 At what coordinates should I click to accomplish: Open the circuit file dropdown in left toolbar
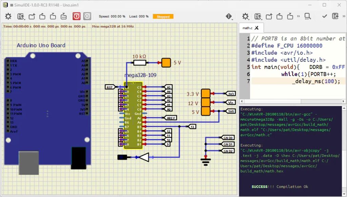point(21,16)
